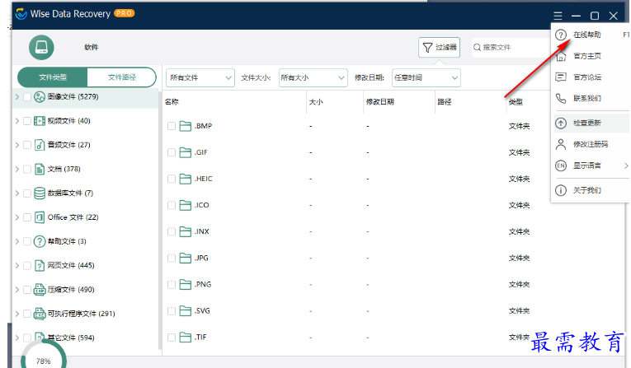Click the 音频文件 music note icon

[x=40, y=145]
